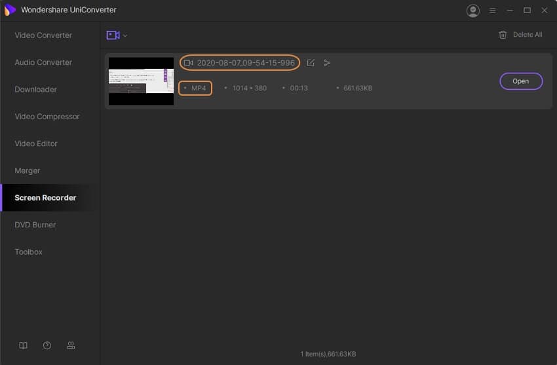The image size is (557, 365).
Task: Open DVD Burner
Action: [35, 225]
